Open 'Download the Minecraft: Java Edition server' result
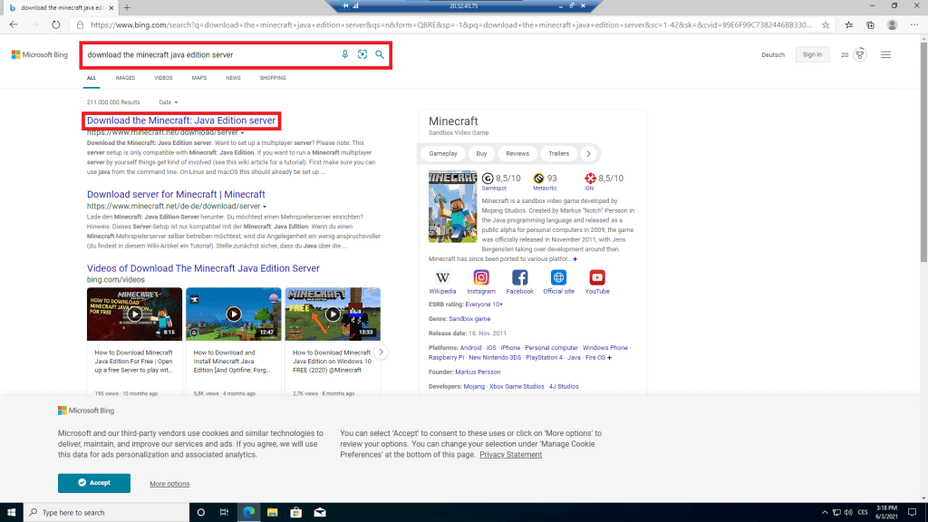The width and height of the screenshot is (928, 522). coord(181,121)
